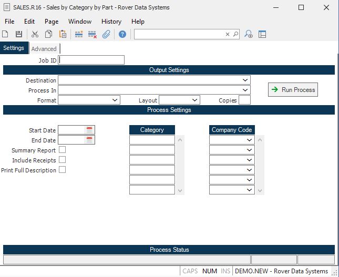Click the Save floppy disk icon

coord(19,34)
